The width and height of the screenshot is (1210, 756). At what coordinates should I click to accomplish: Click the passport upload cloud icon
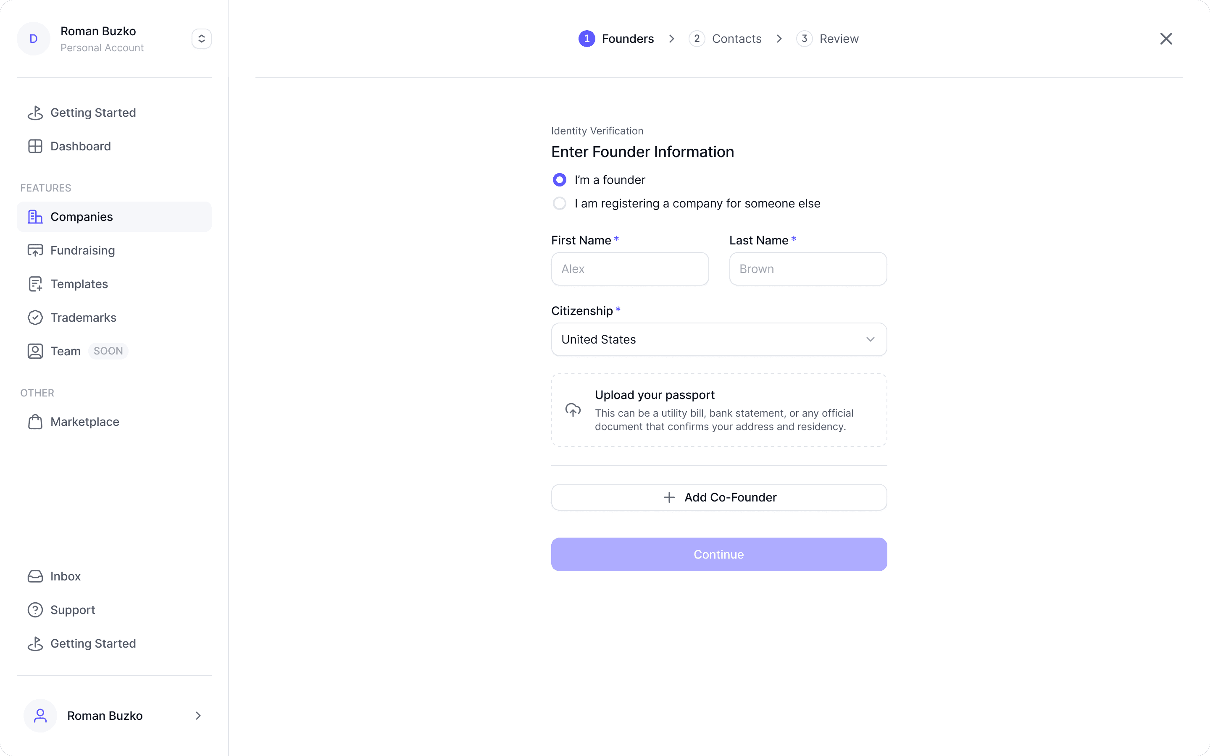(573, 410)
